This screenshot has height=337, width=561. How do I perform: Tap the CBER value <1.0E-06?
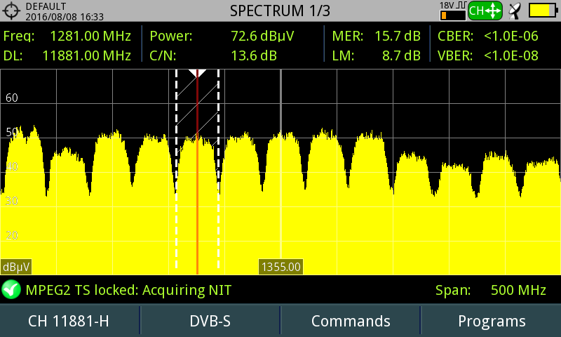[511, 37]
